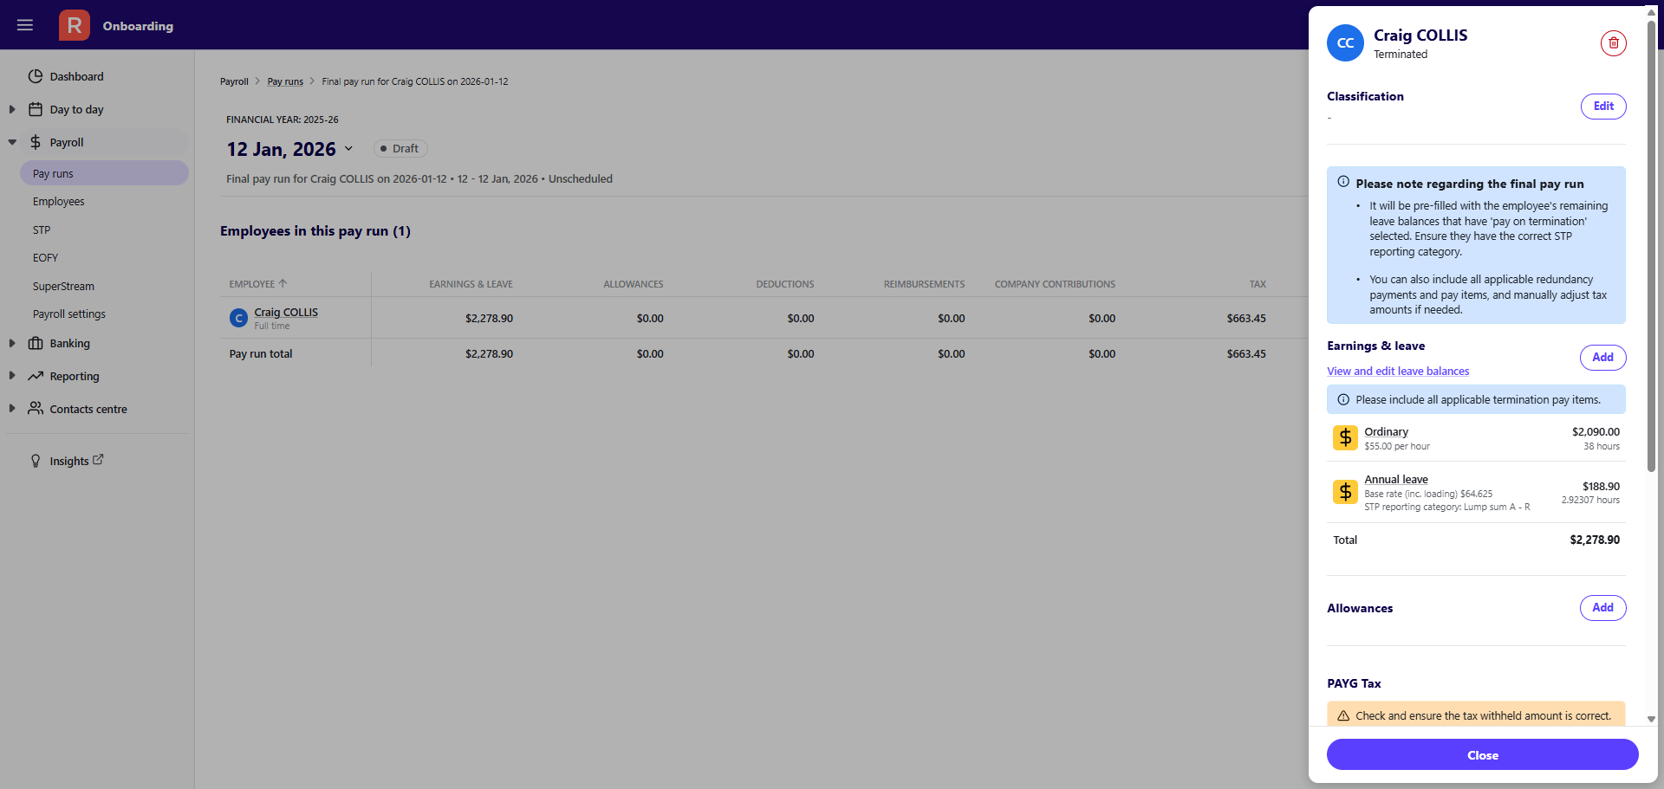Click the Reporting trend arrow icon
Screen dimensions: 1664x789
click(36, 376)
